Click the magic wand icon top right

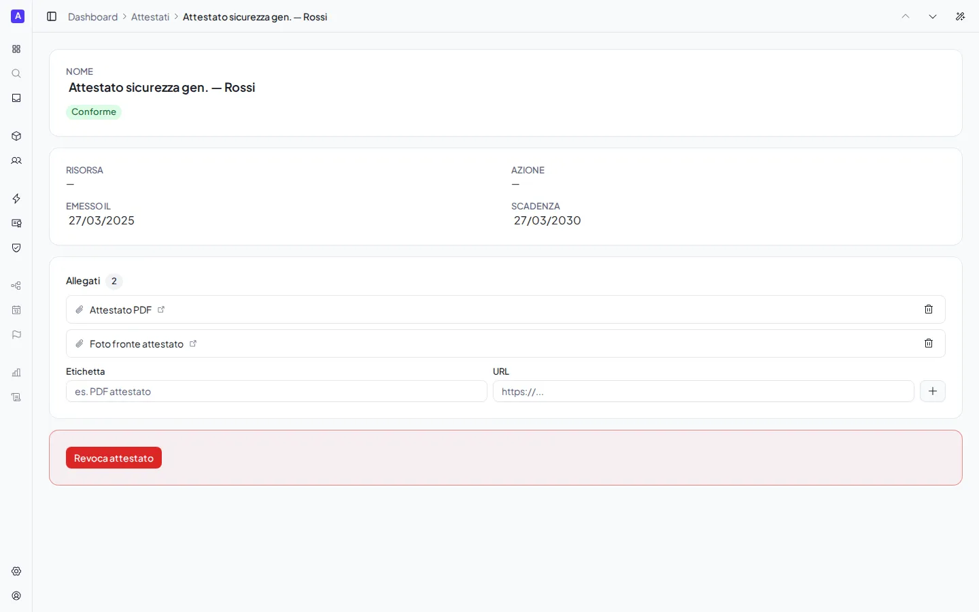pos(960,16)
